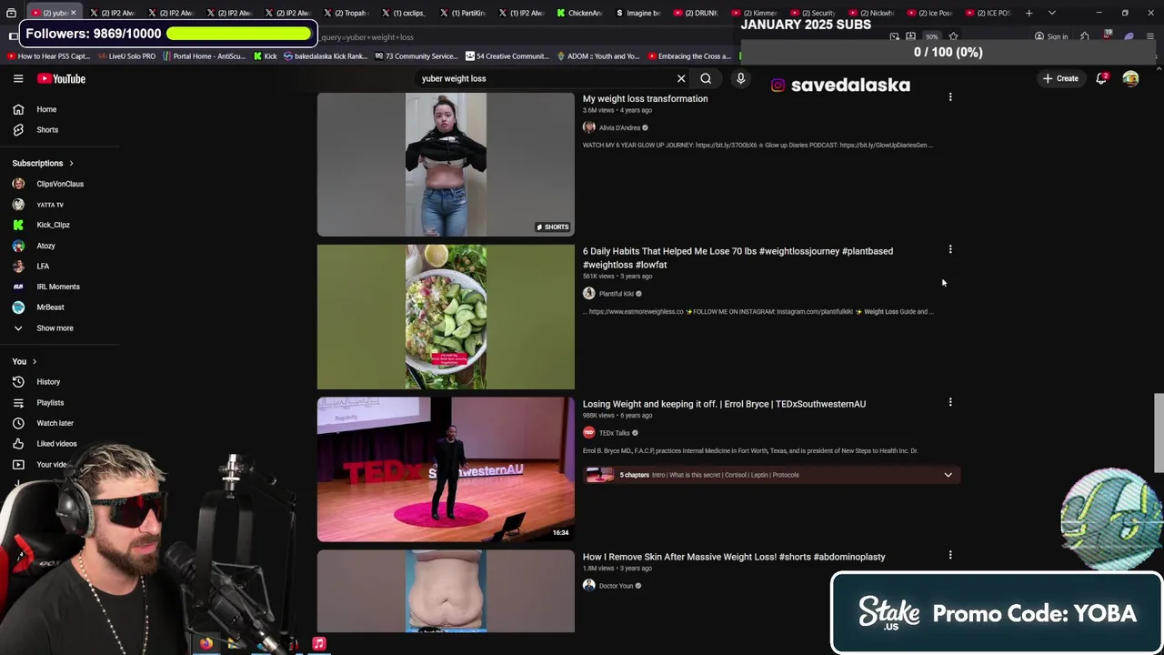
Task: Open Firefox in the taskbar
Action: [x=206, y=643]
